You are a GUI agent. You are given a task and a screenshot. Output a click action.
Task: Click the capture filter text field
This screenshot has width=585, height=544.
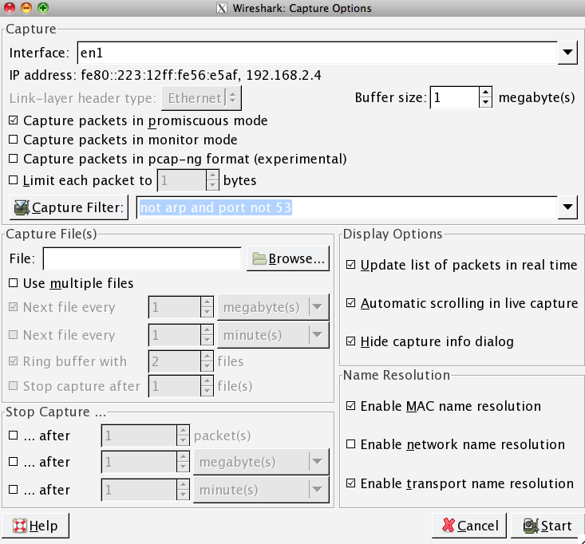pos(347,207)
